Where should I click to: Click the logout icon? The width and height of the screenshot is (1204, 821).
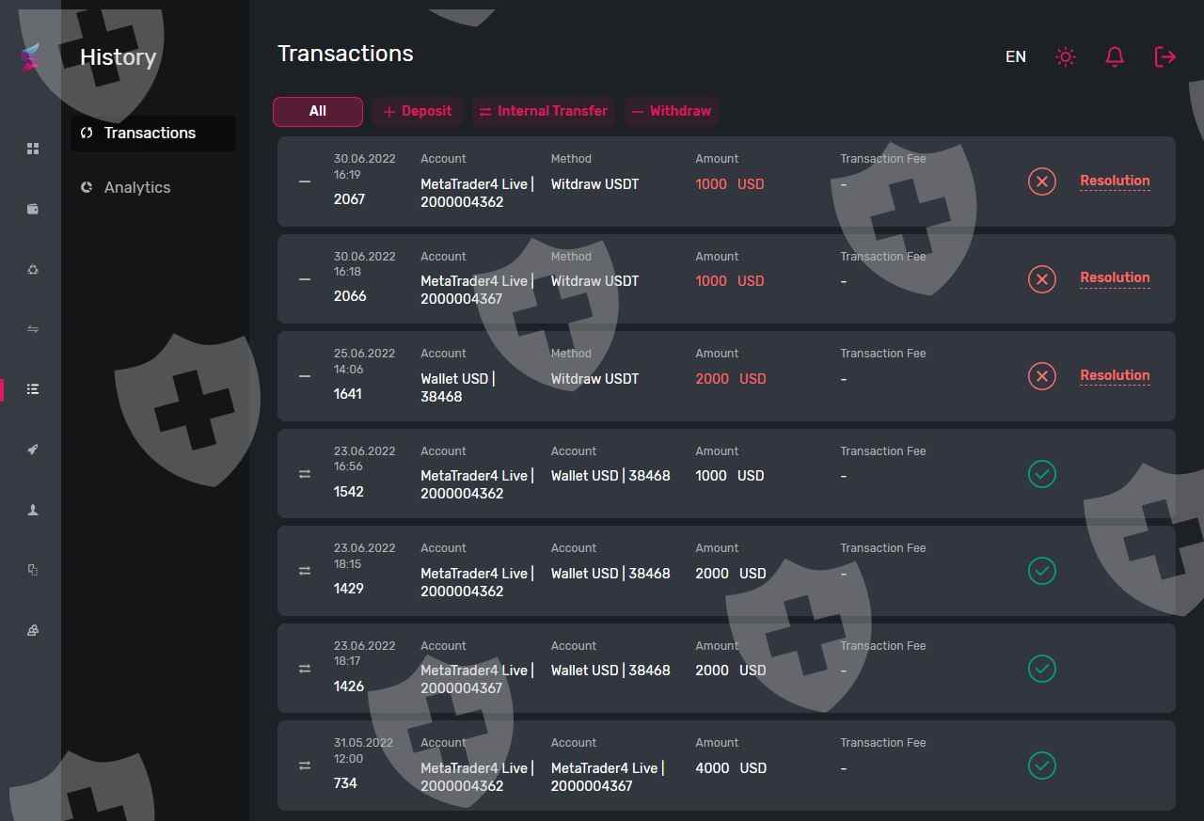pos(1164,57)
